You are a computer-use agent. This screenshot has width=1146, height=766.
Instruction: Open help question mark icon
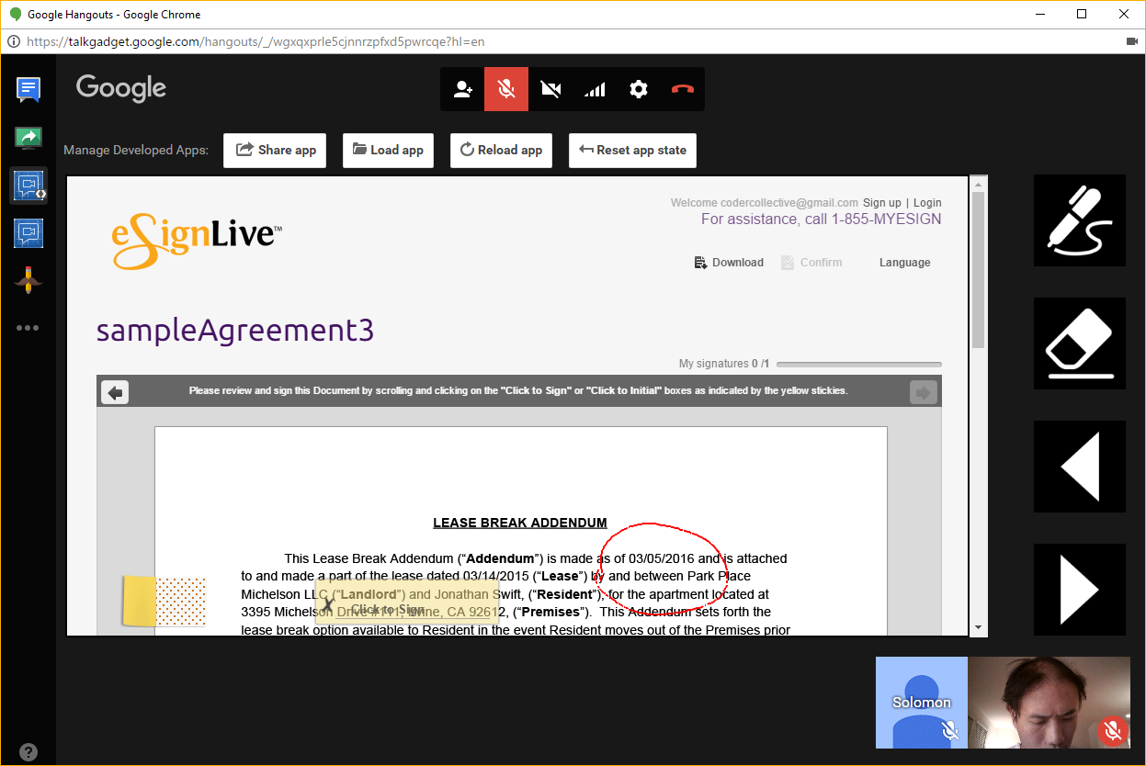coord(28,750)
